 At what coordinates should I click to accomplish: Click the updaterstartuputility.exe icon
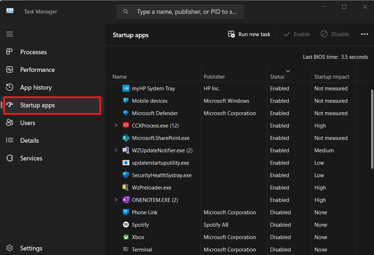pyautogui.click(x=126, y=163)
